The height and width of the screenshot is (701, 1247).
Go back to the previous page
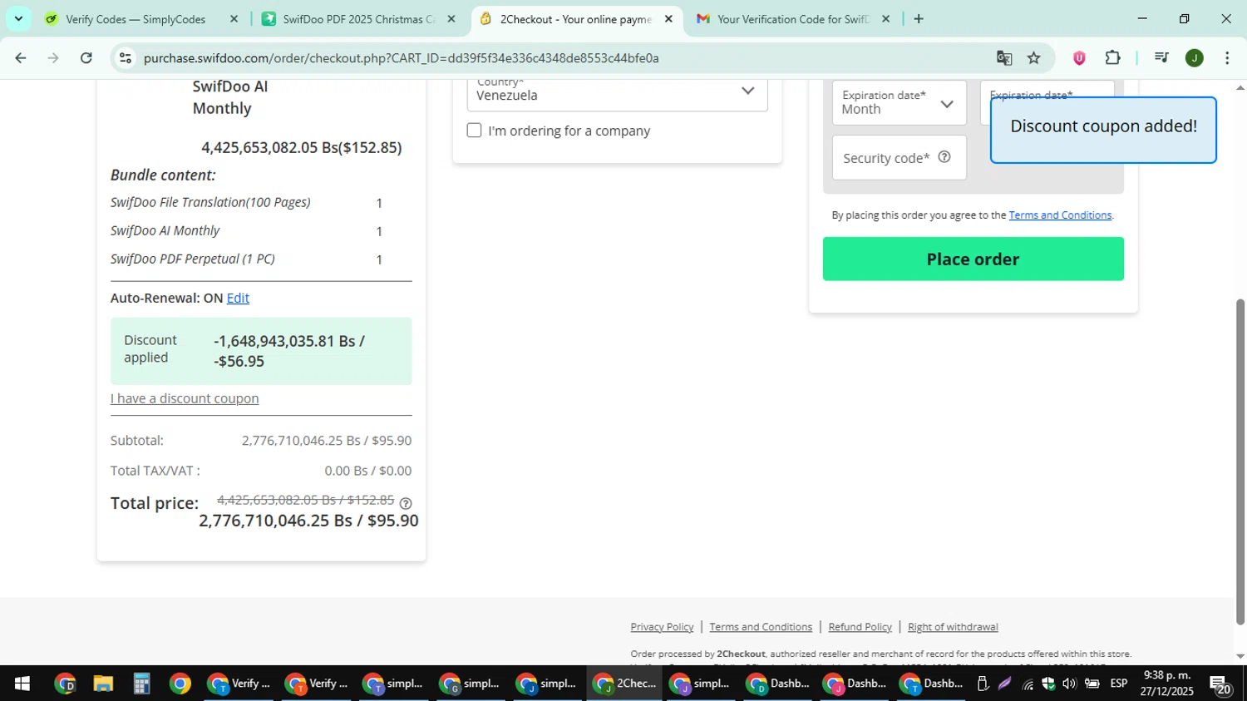(x=20, y=58)
